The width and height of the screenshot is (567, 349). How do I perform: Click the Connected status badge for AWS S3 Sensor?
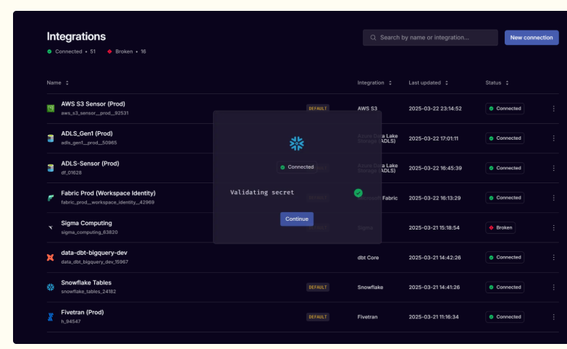[505, 109]
